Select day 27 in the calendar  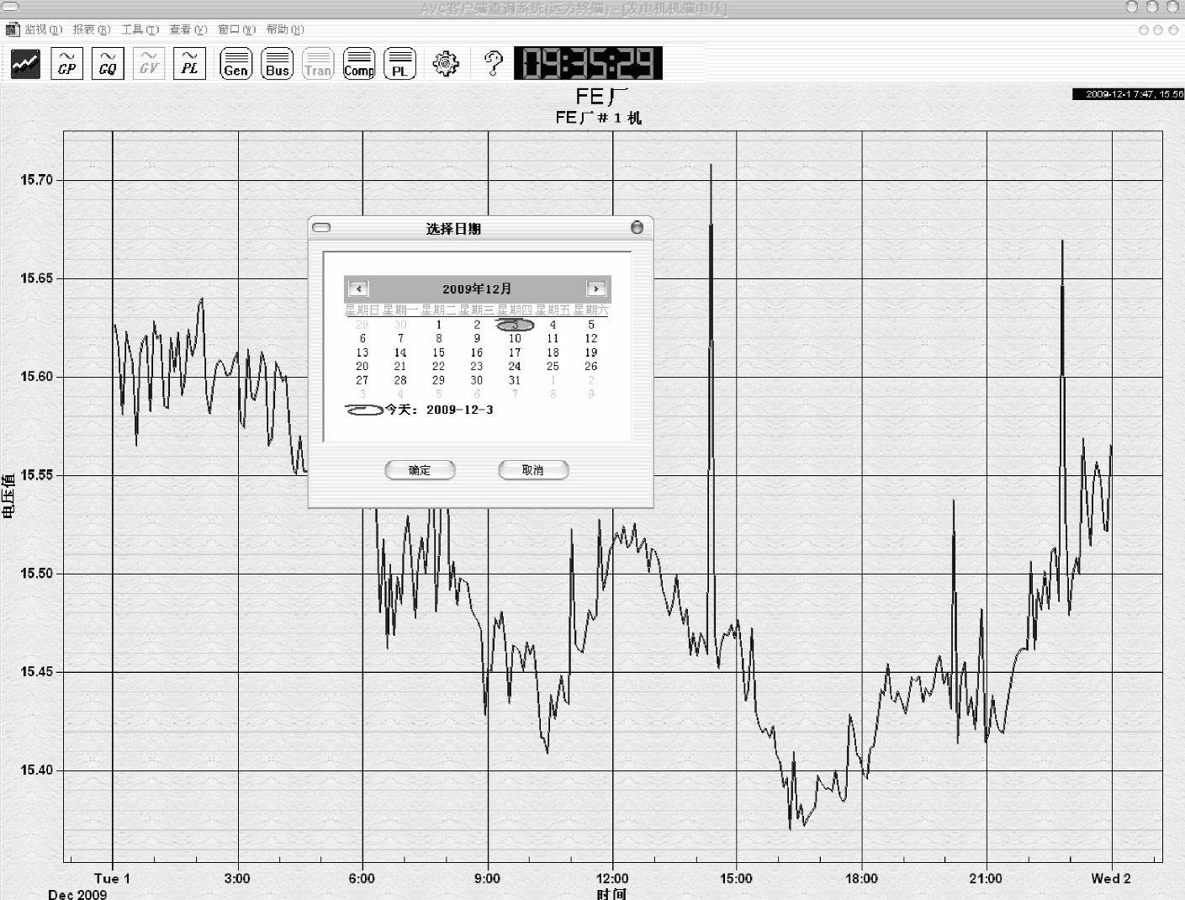point(362,380)
